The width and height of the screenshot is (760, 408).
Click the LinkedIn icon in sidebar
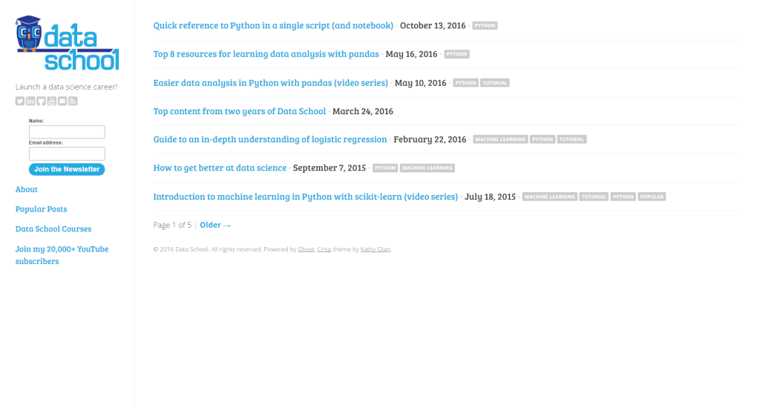click(30, 101)
